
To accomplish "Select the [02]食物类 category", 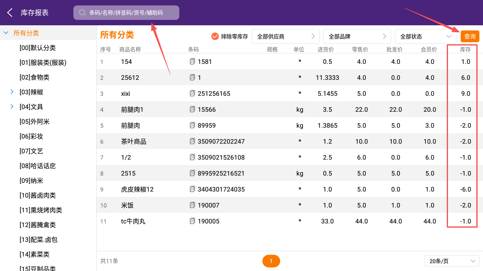I will click(x=34, y=77).
